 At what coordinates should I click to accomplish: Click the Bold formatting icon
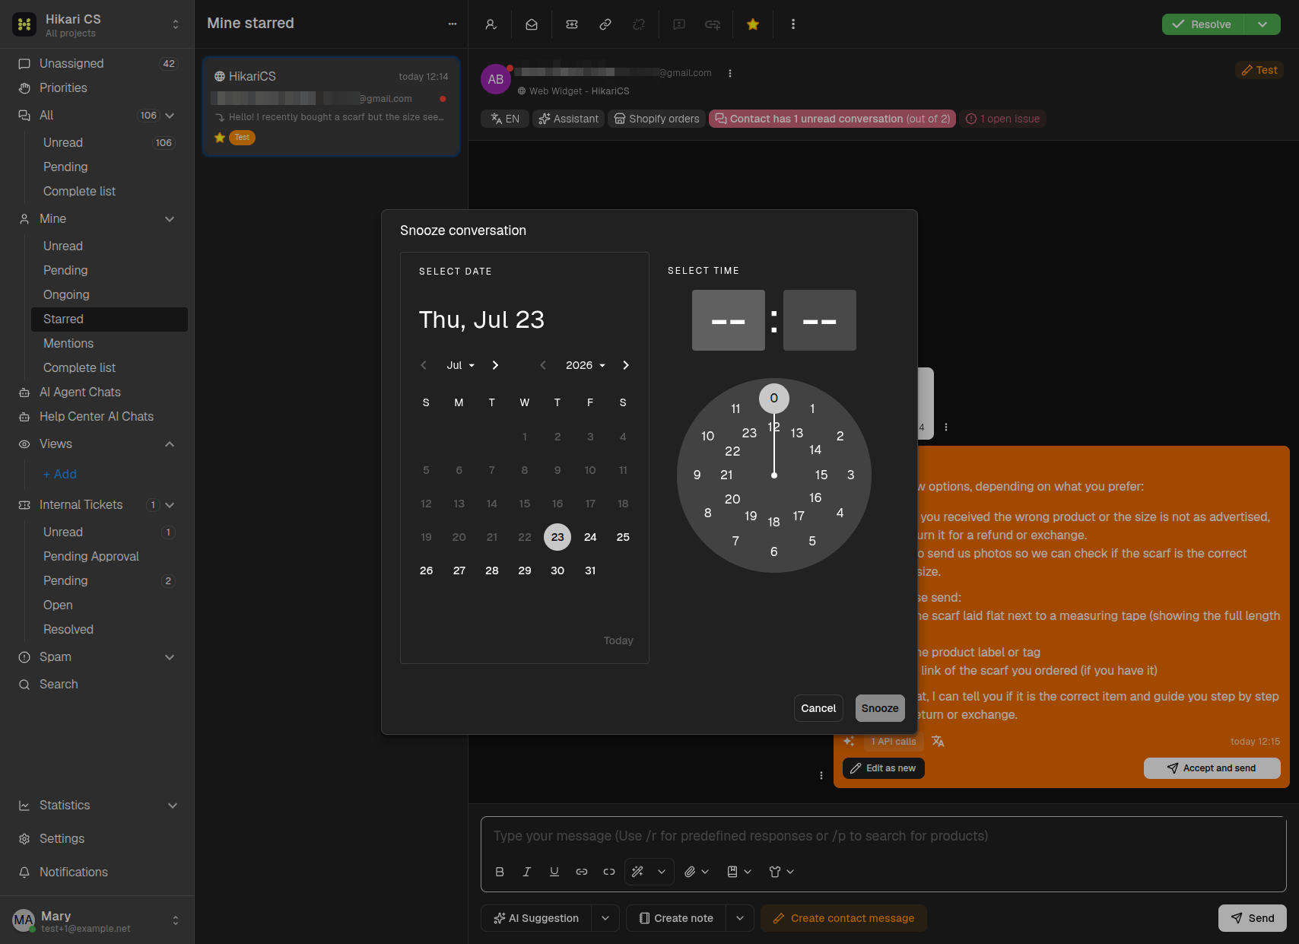[500, 872]
